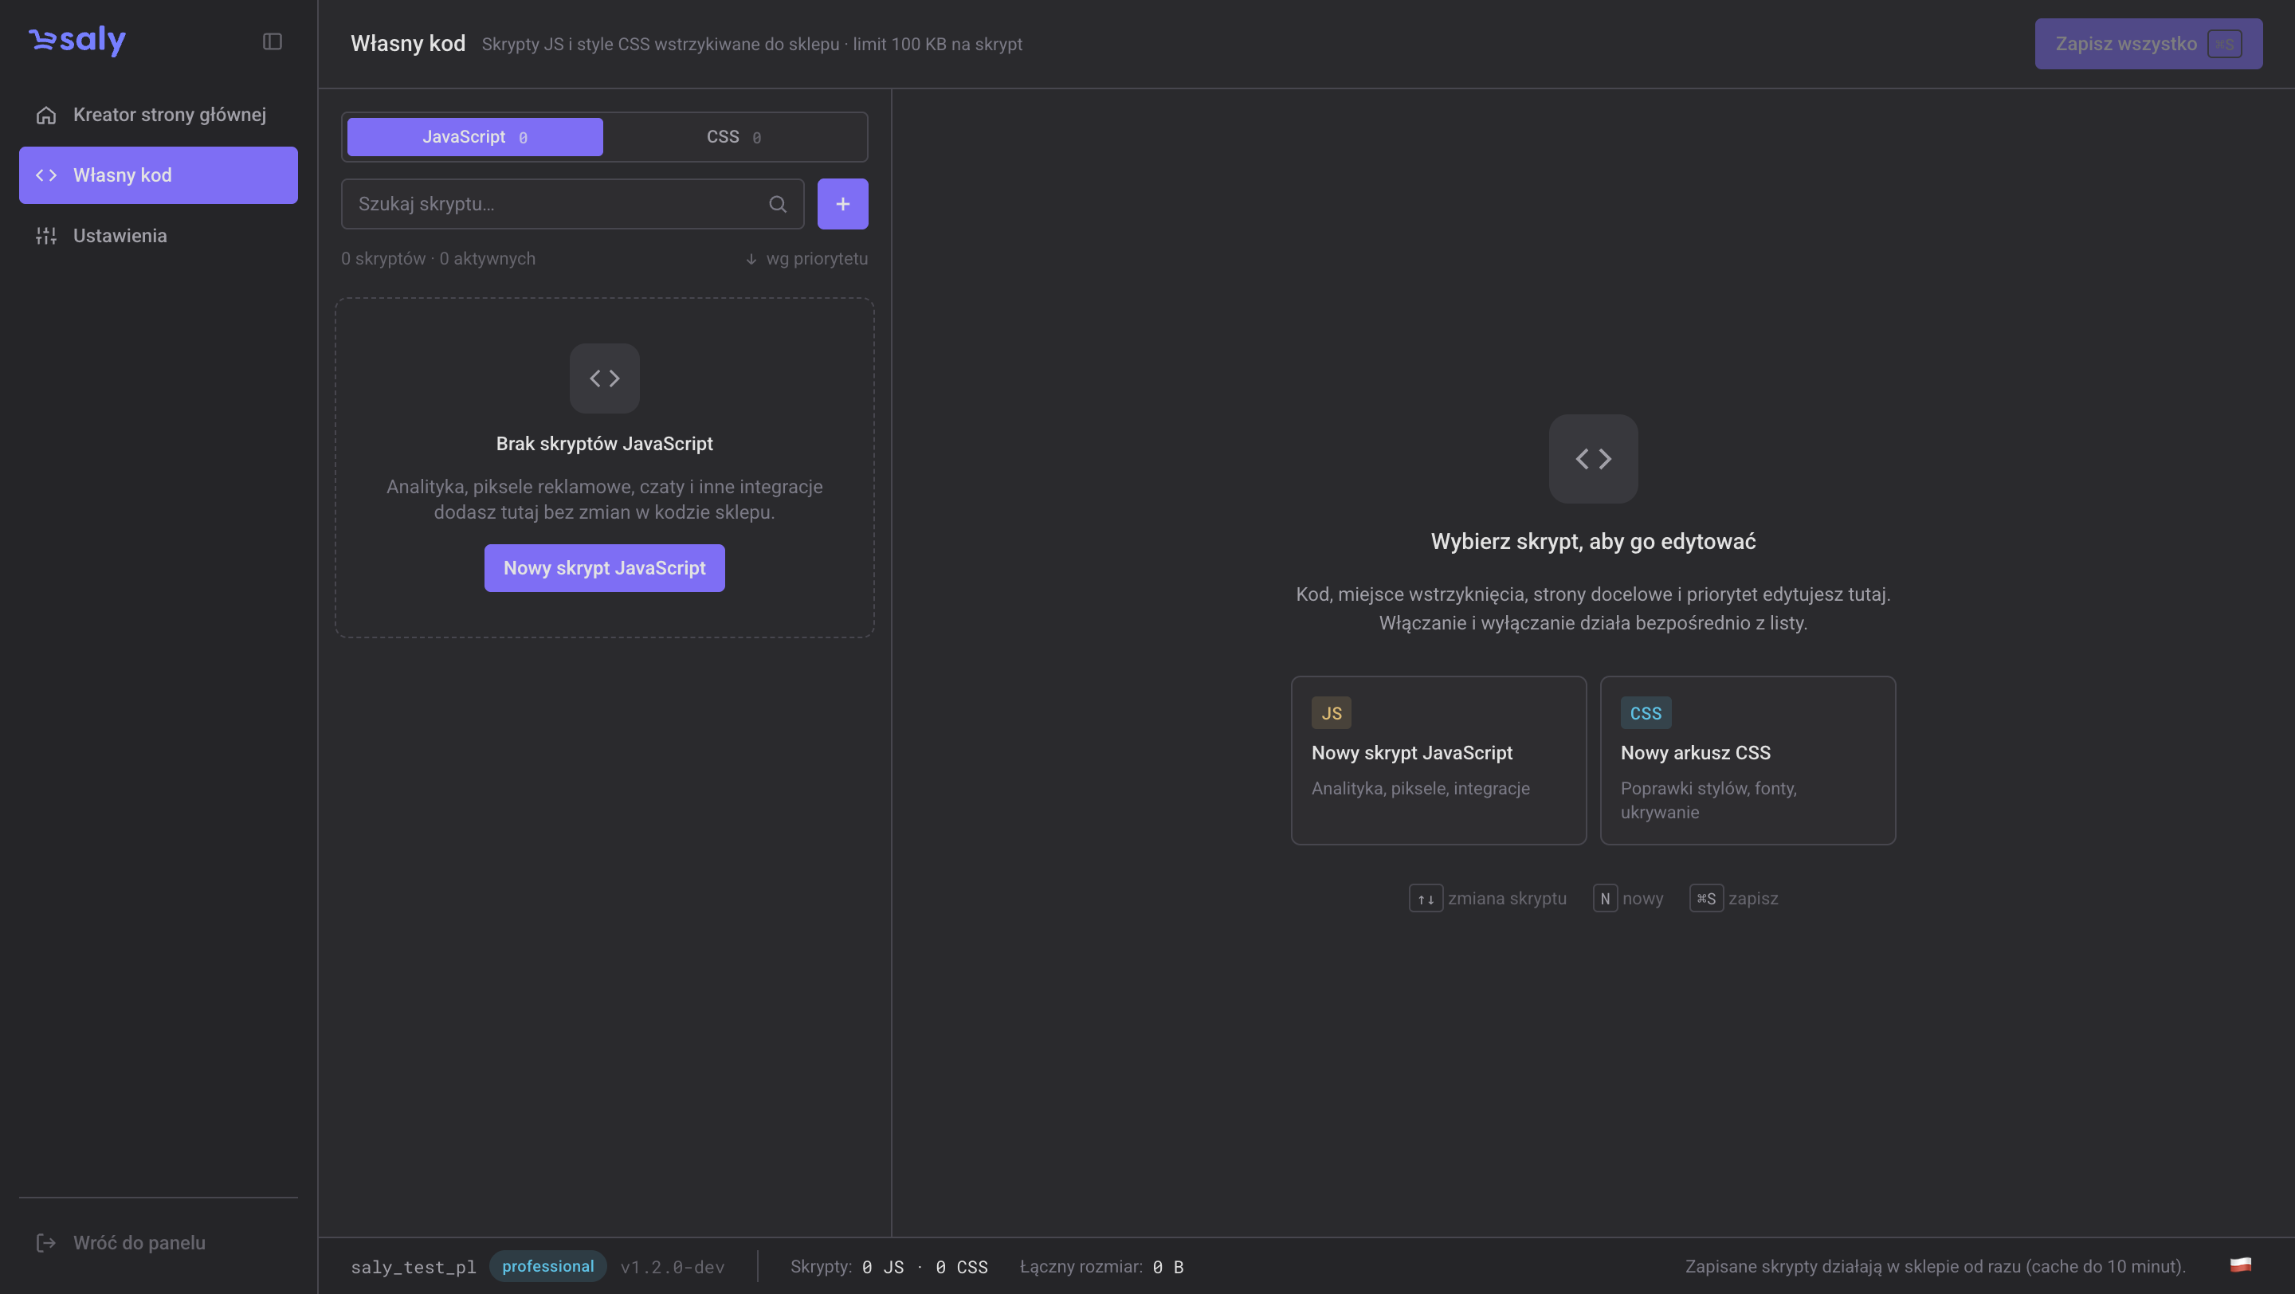Collapse the sidebar panel icon
The width and height of the screenshot is (2295, 1294).
(273, 42)
